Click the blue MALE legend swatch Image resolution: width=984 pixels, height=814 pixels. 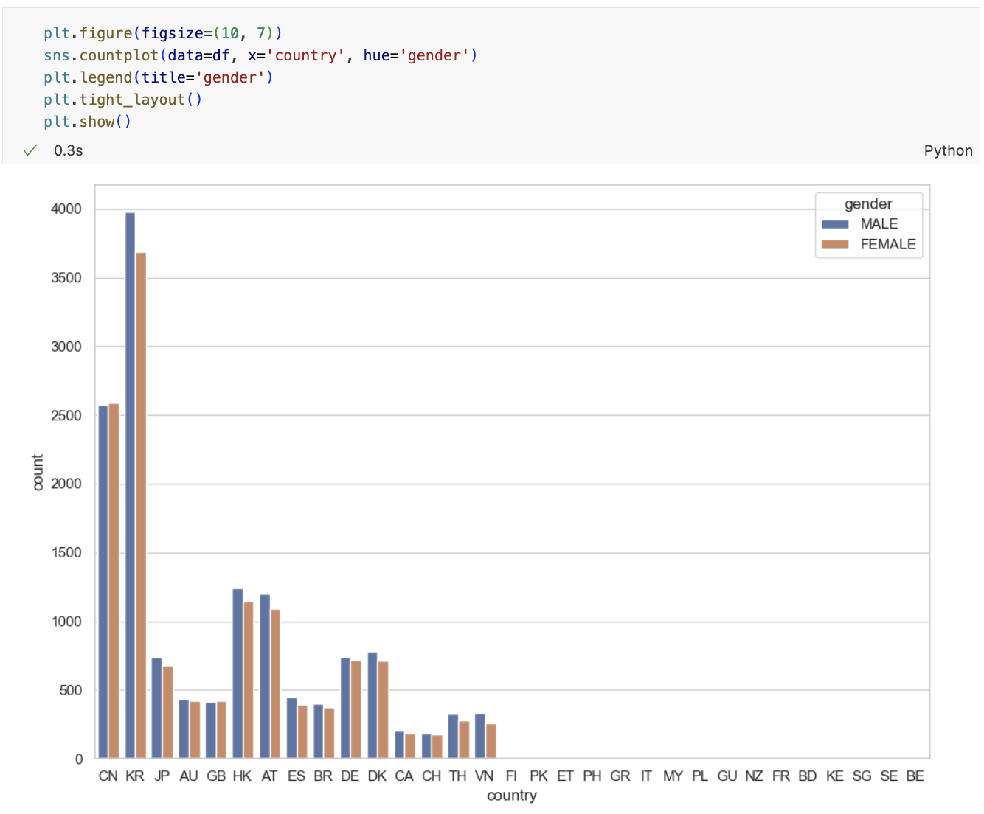[x=835, y=224]
